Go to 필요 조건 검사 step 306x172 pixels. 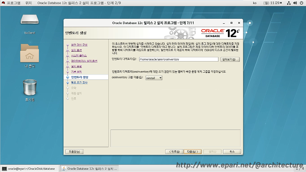79,83
